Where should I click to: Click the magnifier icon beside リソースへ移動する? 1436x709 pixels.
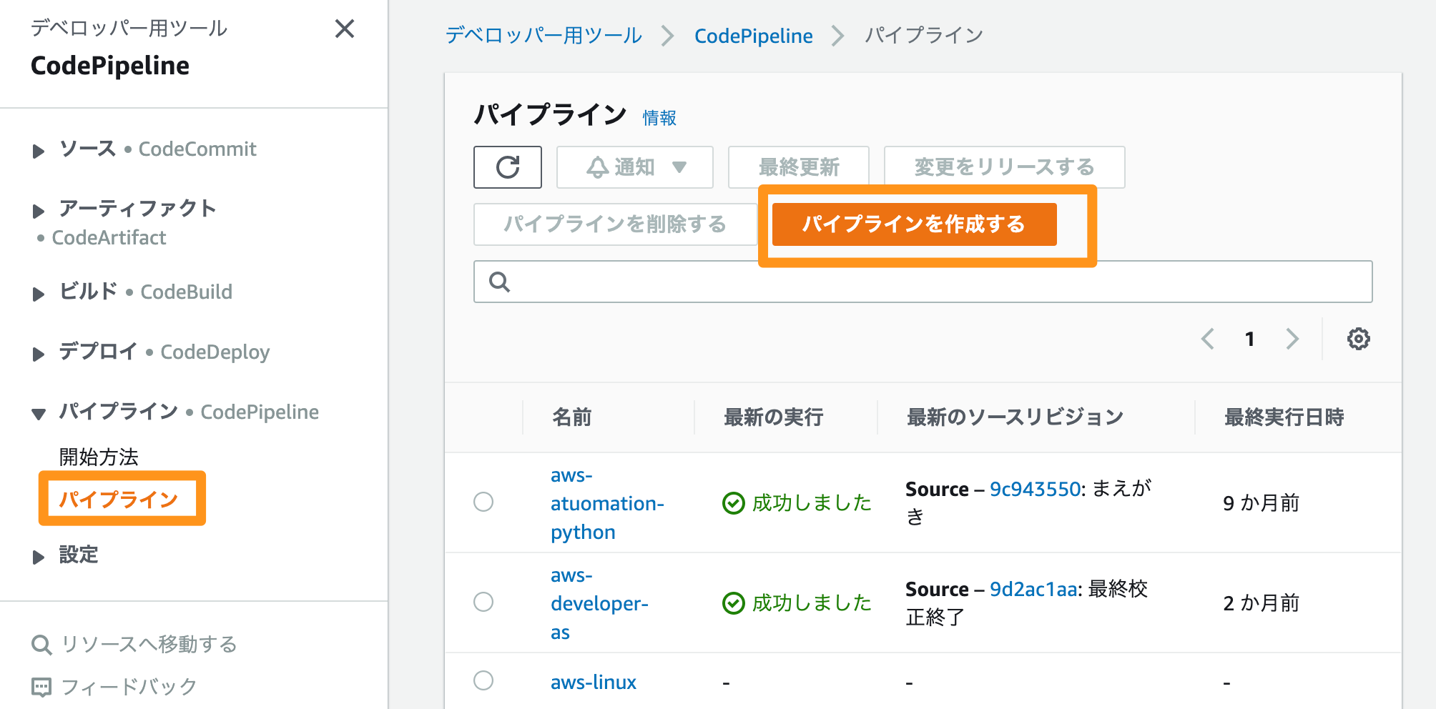(x=41, y=645)
